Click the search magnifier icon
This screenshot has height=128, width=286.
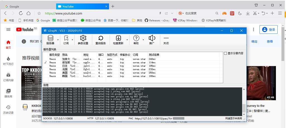tap(217, 13)
